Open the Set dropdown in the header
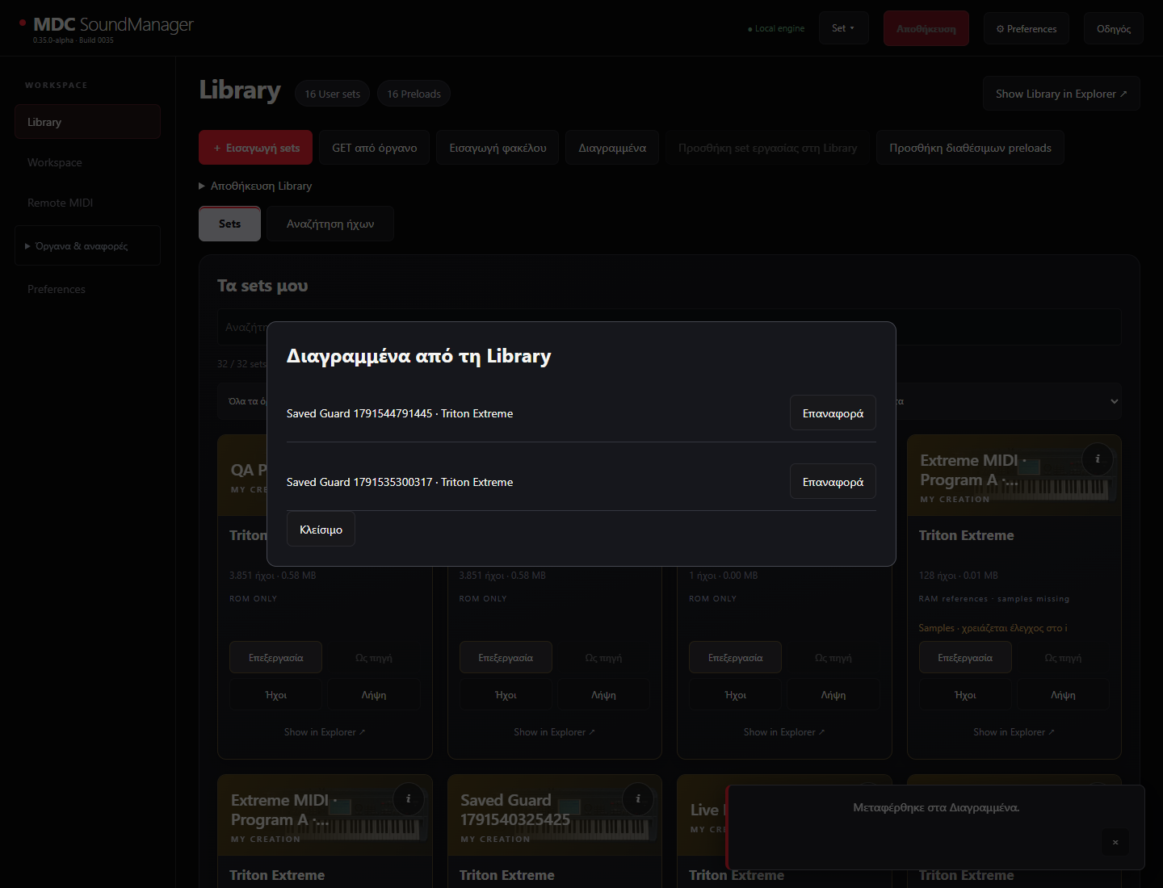This screenshot has height=888, width=1163. [843, 28]
